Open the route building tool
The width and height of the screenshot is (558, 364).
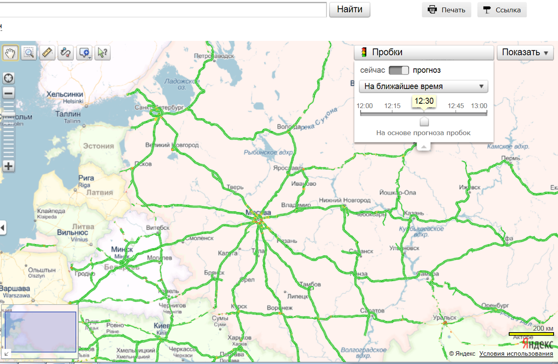click(65, 53)
